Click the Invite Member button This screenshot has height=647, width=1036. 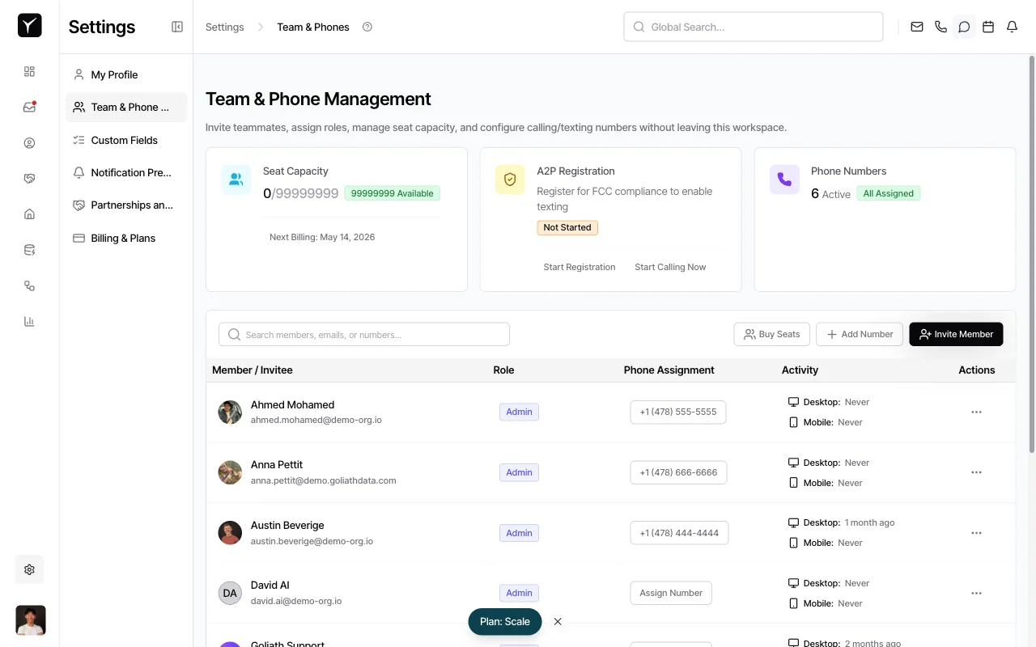pyautogui.click(x=956, y=334)
